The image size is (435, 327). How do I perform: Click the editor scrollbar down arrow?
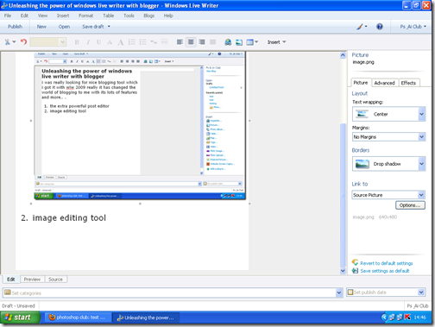pos(343,271)
